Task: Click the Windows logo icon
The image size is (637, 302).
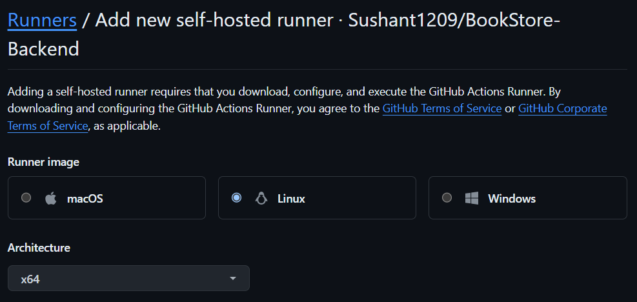Action: point(472,198)
